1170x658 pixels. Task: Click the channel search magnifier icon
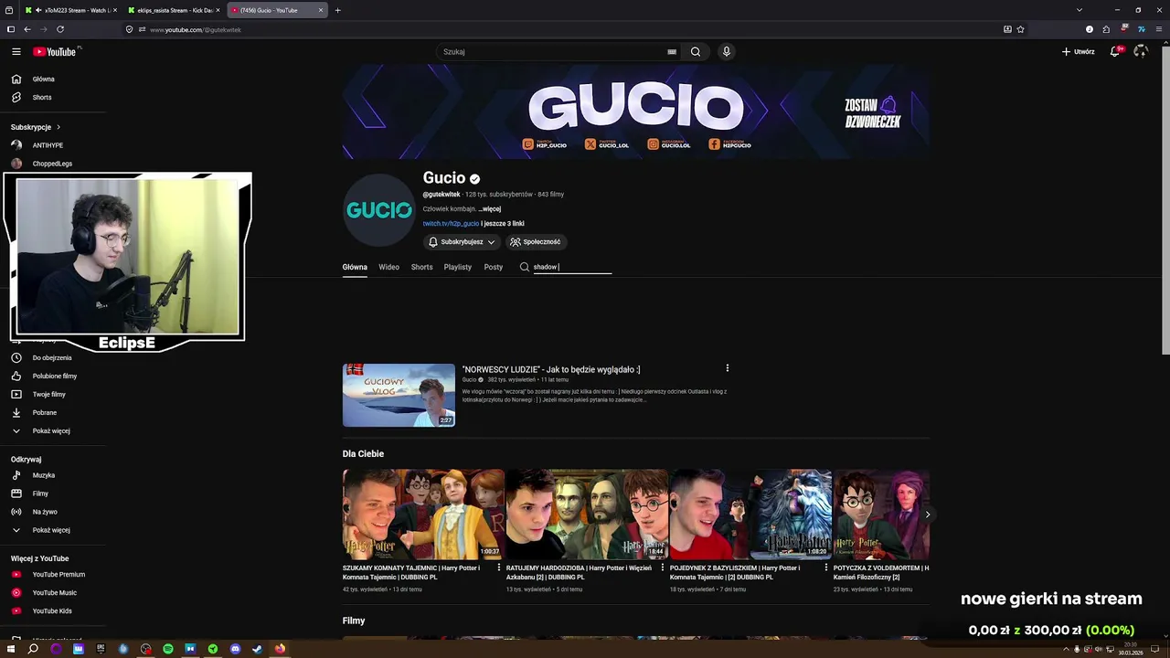(525, 267)
